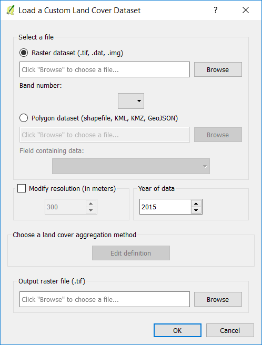Image resolution: width=262 pixels, height=345 pixels.
Task: Click resolution spinner up arrow
Action: point(90,204)
